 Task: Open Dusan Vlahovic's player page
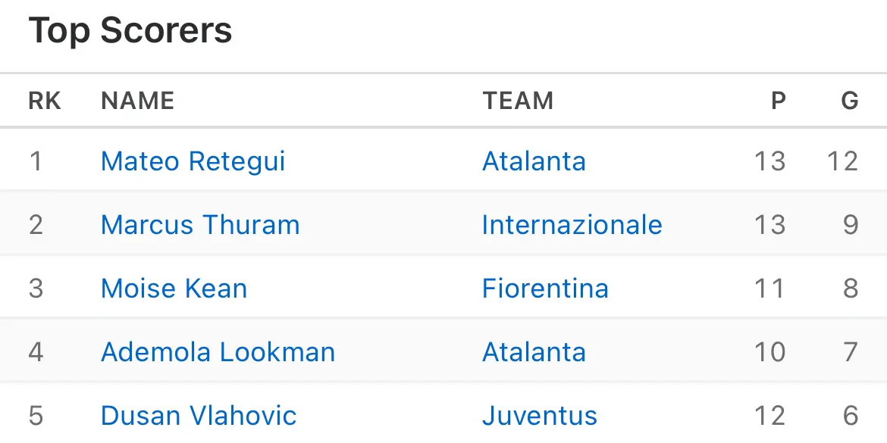click(199, 416)
